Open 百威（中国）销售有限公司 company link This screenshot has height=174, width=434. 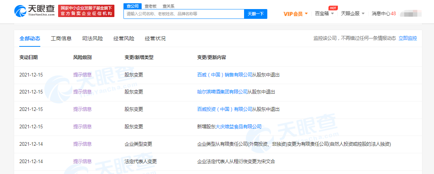click(x=224, y=75)
